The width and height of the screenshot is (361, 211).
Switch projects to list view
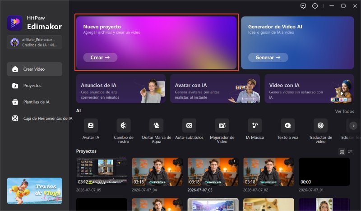[x=351, y=151]
